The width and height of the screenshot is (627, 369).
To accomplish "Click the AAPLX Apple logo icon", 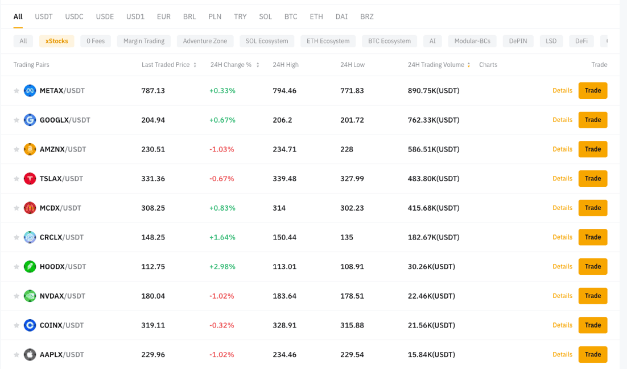I will click(x=30, y=355).
